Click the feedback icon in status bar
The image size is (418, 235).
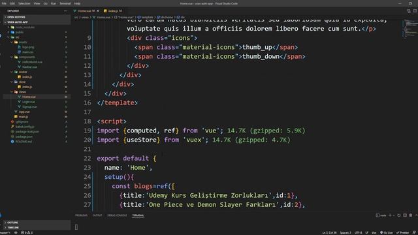[414, 232]
